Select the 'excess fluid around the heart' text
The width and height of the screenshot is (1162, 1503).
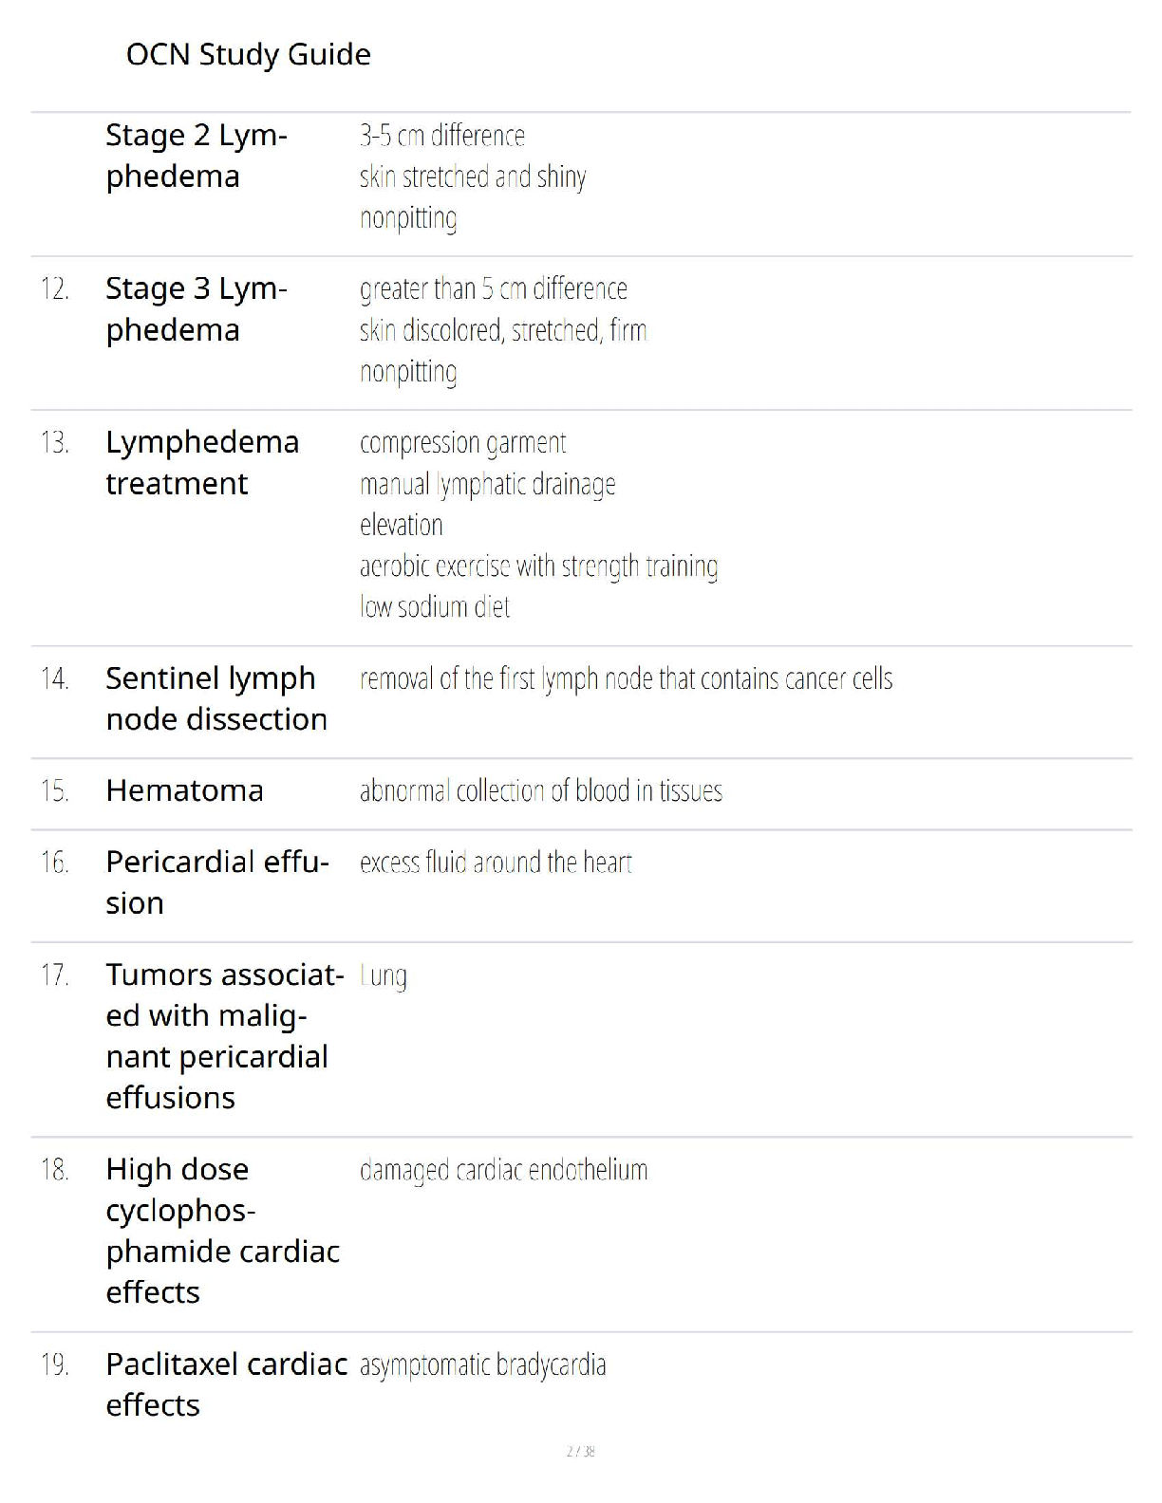(496, 863)
